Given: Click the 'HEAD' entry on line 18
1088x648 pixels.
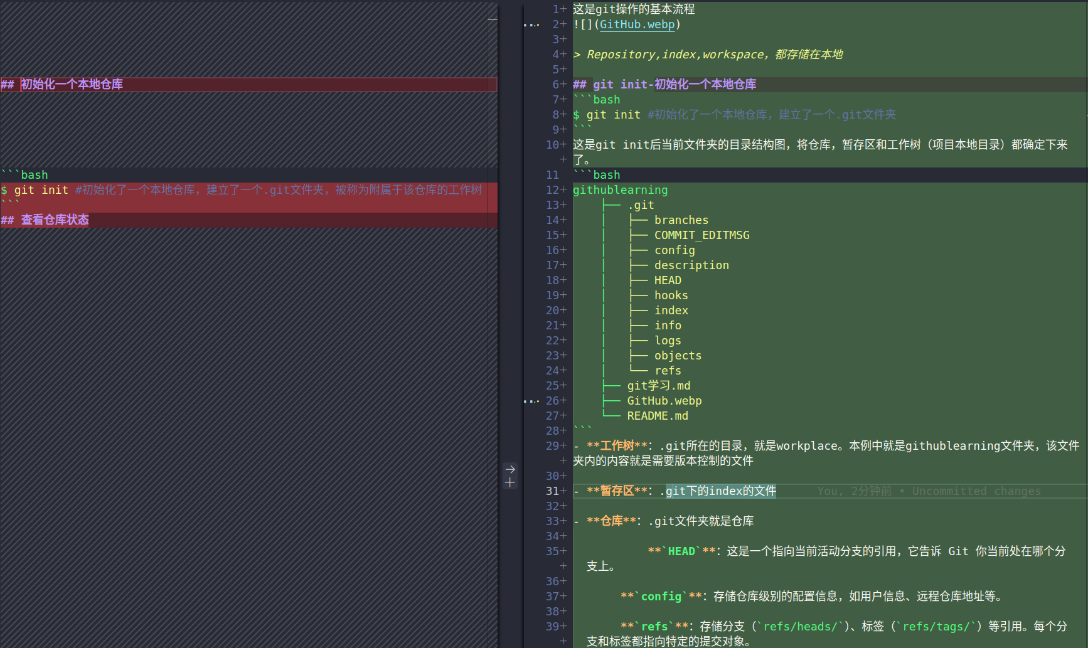Looking at the screenshot, I should 668,280.
